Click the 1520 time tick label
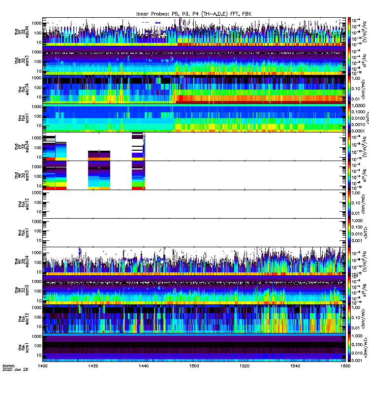The image size is (369, 394). 245,366
